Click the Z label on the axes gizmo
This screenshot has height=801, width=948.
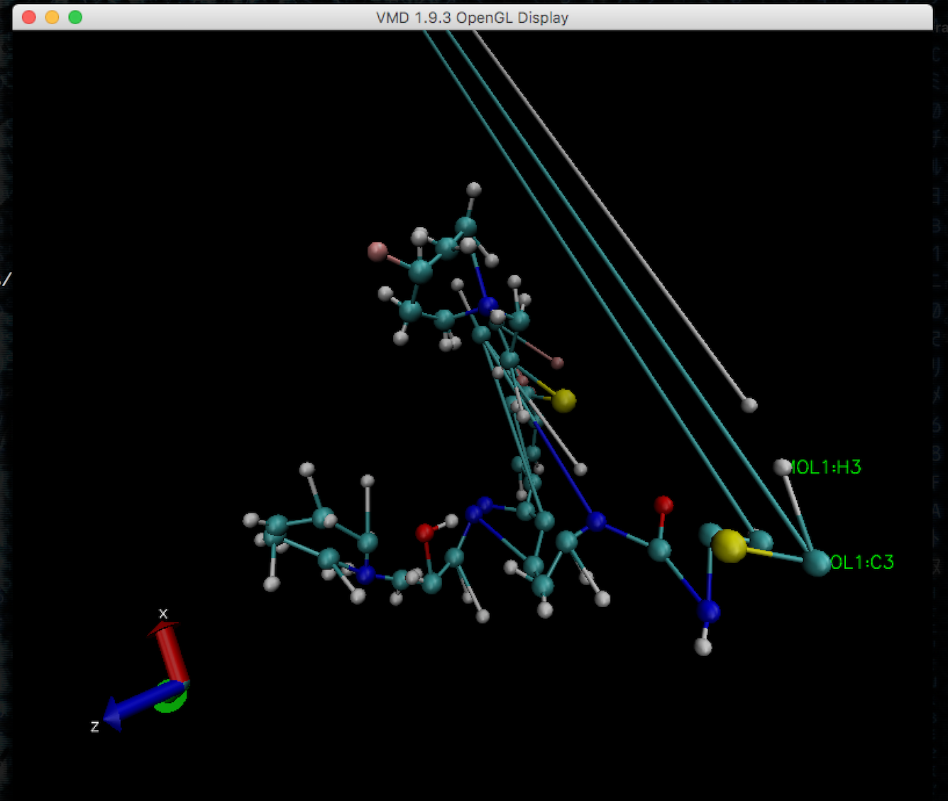[96, 727]
